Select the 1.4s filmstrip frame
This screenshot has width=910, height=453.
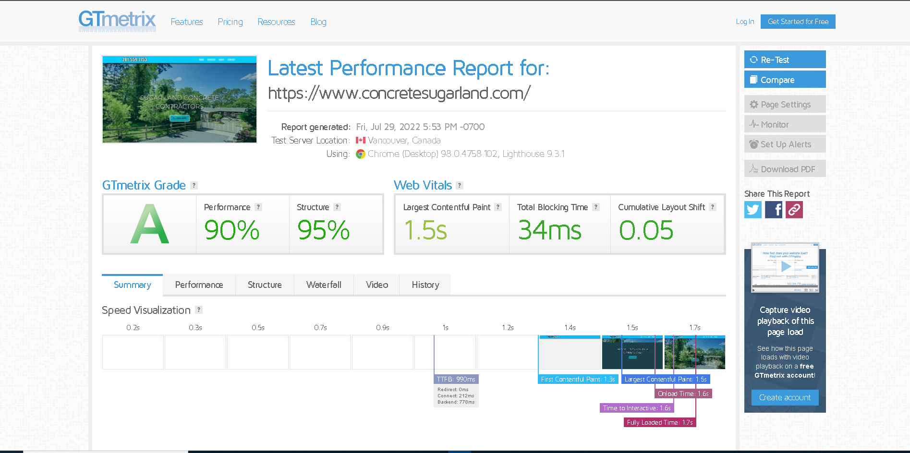click(570, 352)
